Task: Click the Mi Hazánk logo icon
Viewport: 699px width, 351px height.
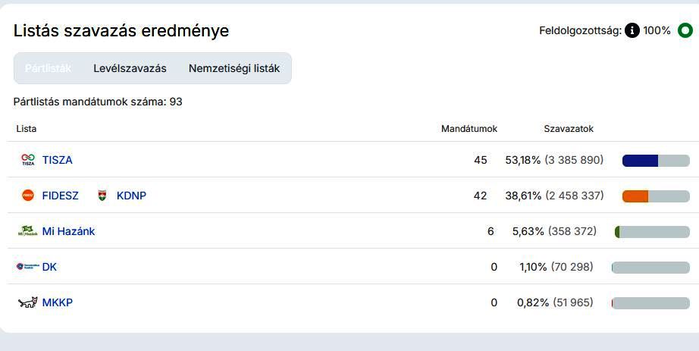Action: 27,231
